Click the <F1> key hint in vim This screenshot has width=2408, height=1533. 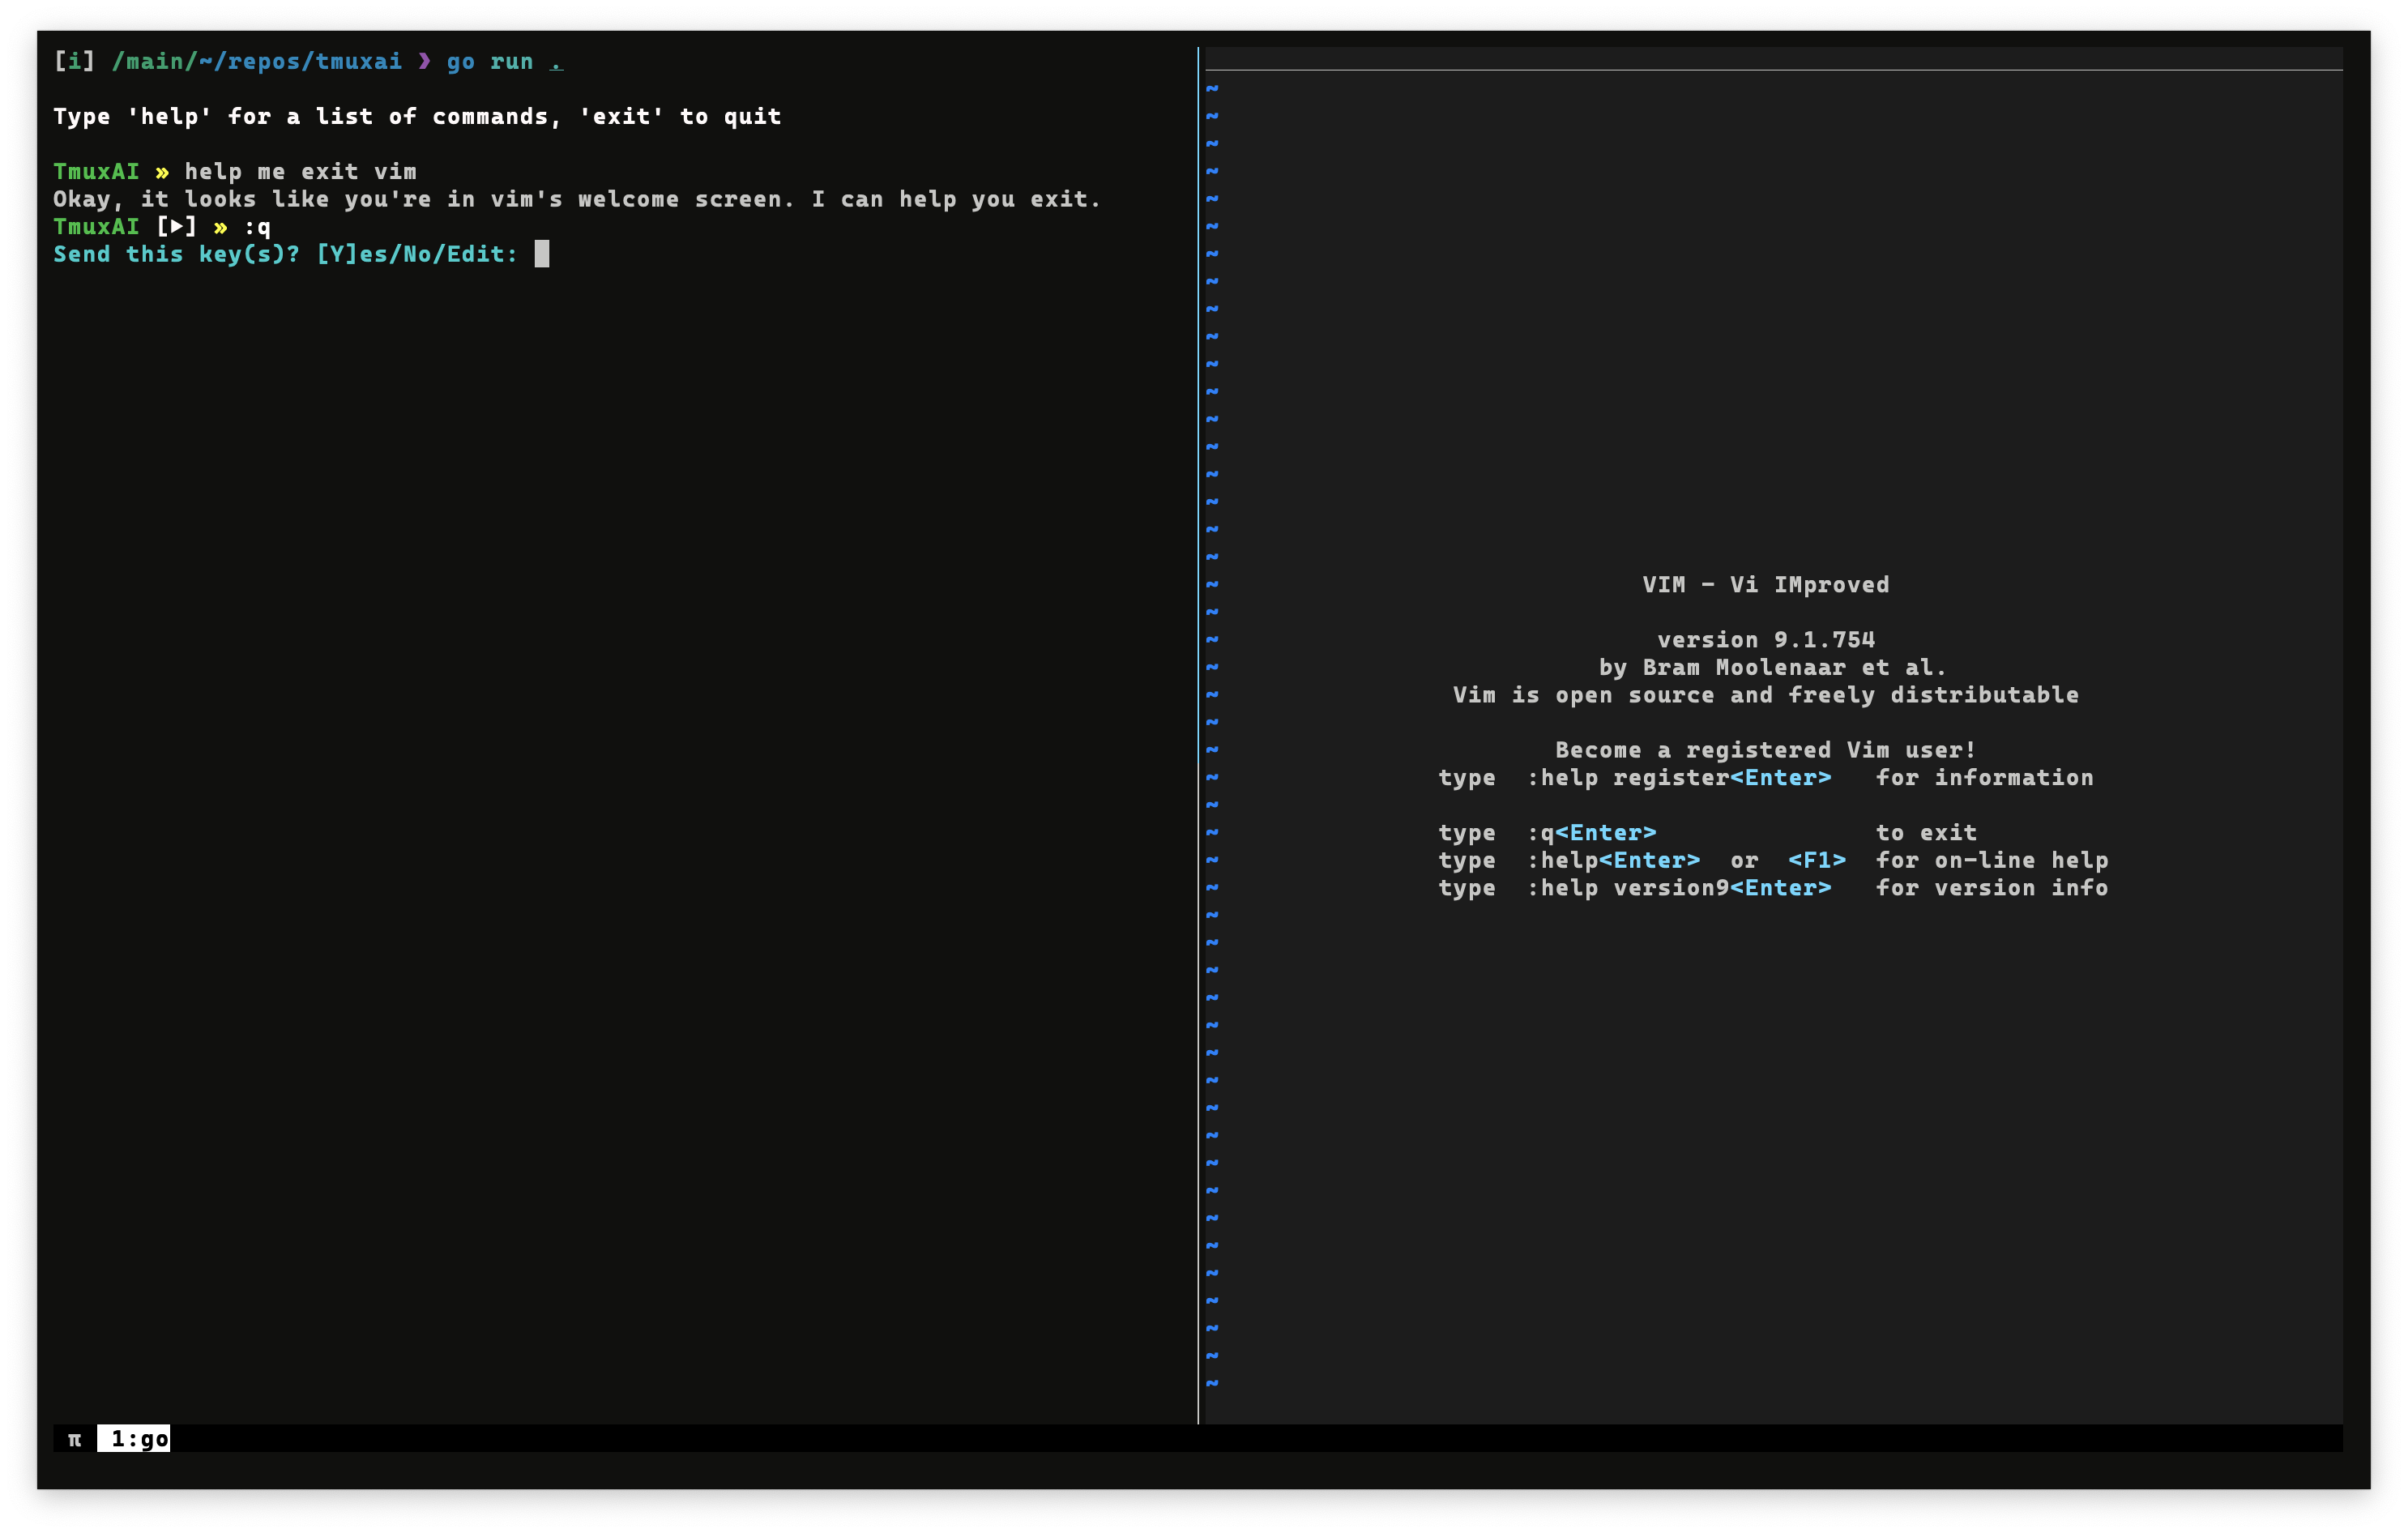(x=1816, y=860)
